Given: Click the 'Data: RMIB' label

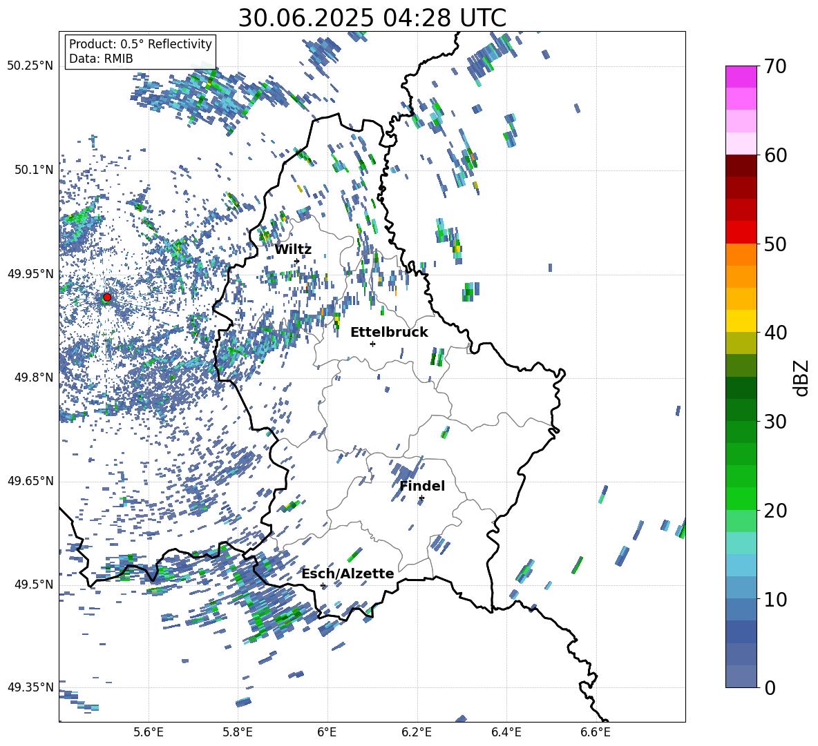Looking at the screenshot, I should [x=101, y=59].
